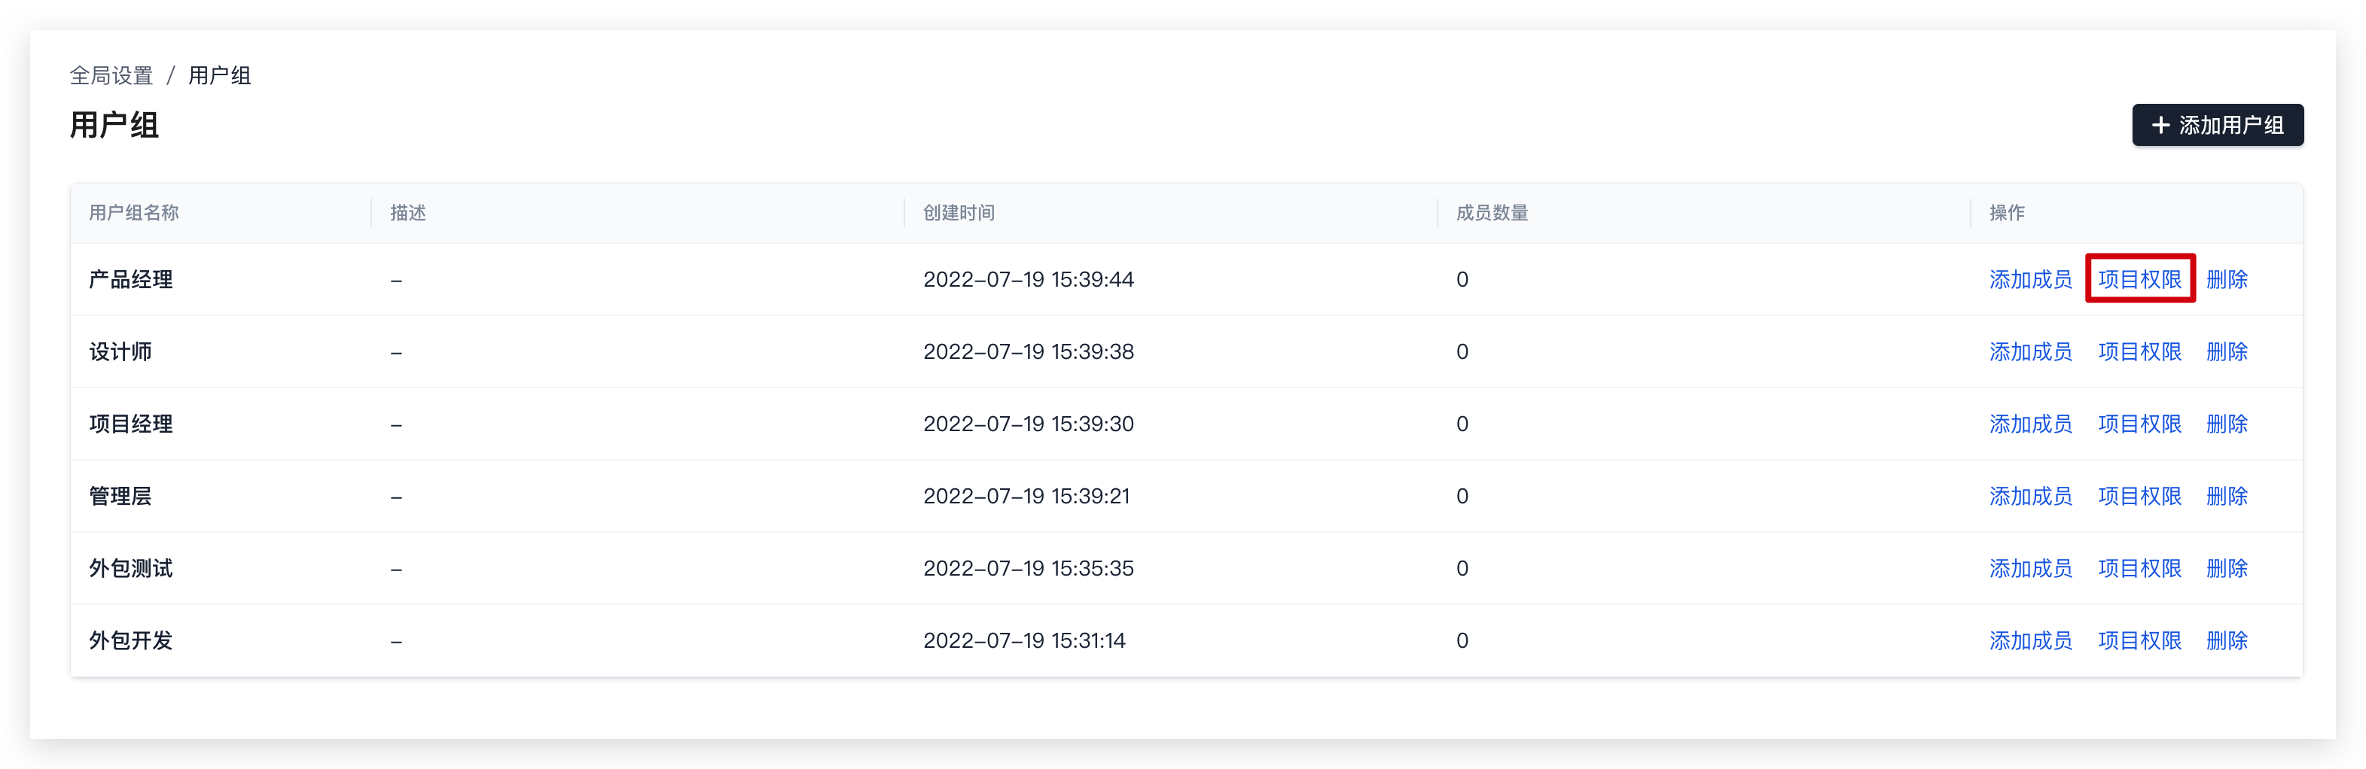Select the 产品经理 group name
This screenshot has height=769, width=2366.
[130, 279]
